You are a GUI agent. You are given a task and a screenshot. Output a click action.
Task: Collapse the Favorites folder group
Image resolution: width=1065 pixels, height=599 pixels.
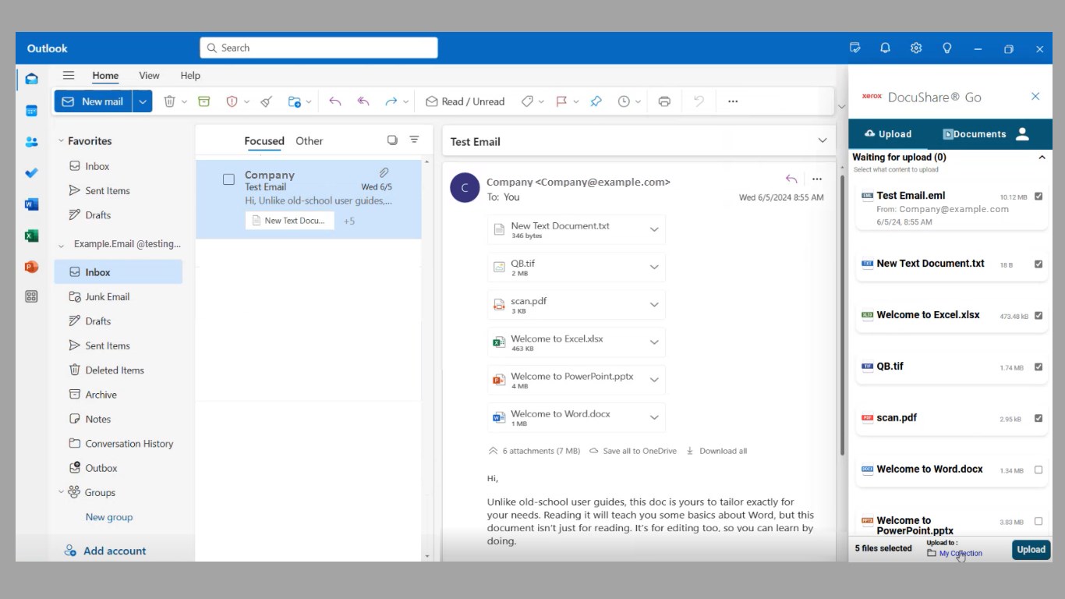pyautogui.click(x=61, y=141)
